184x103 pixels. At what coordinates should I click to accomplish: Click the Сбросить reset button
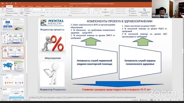[x=28, y=11]
